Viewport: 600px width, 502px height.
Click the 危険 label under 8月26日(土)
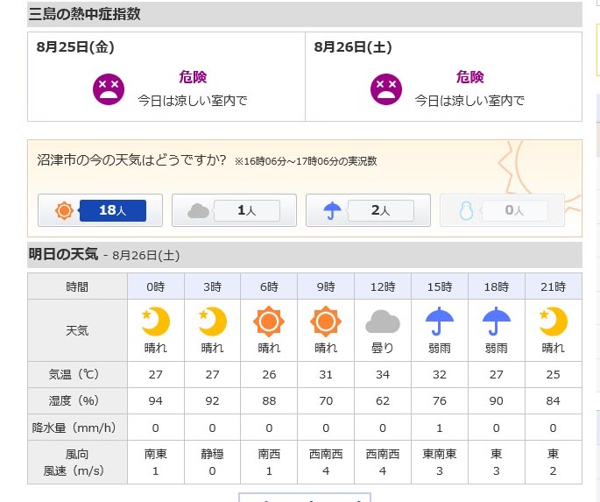[x=469, y=77]
